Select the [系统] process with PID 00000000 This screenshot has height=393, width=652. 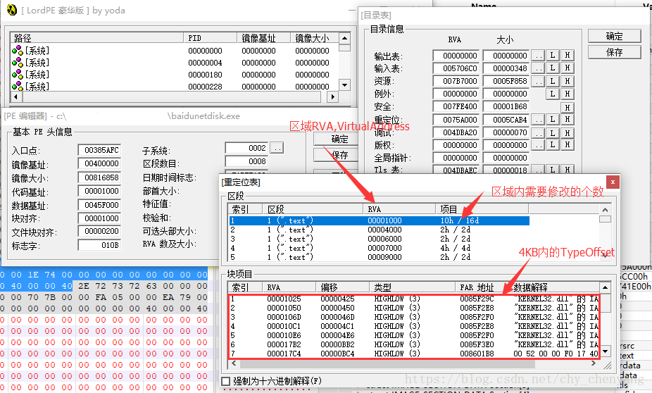(175, 51)
